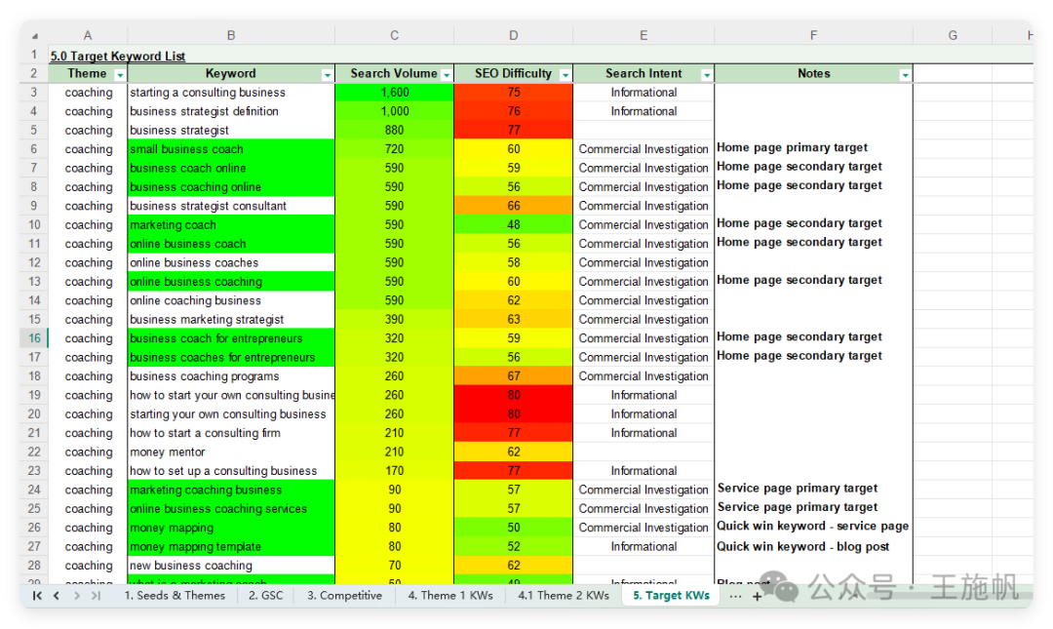Switch to the 2. GSC sheet tab

click(266, 596)
